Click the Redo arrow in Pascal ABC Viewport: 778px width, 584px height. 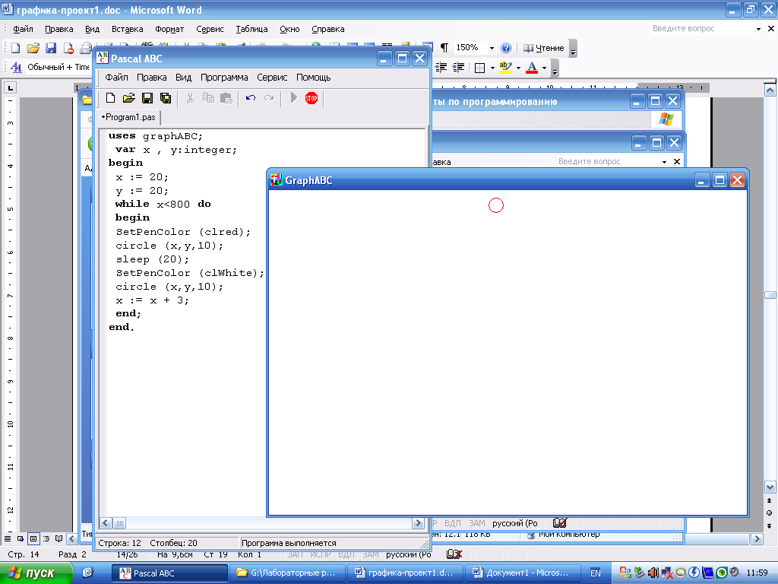pos(269,98)
